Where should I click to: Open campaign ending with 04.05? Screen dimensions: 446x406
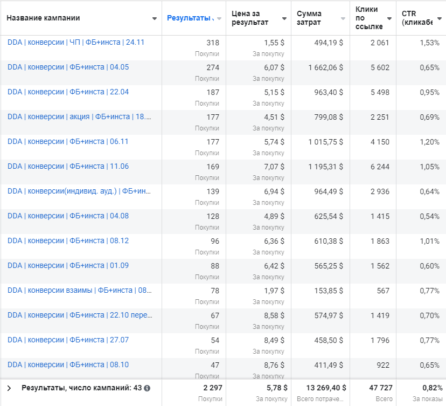click(x=68, y=67)
